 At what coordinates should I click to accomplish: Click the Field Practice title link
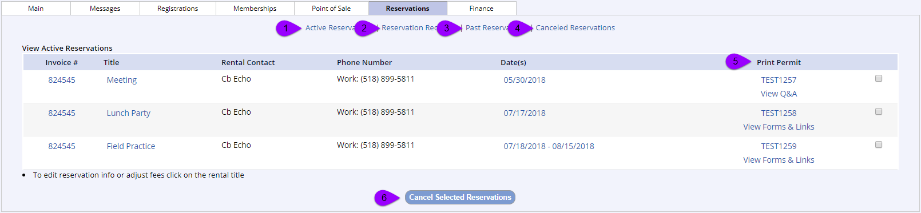131,146
